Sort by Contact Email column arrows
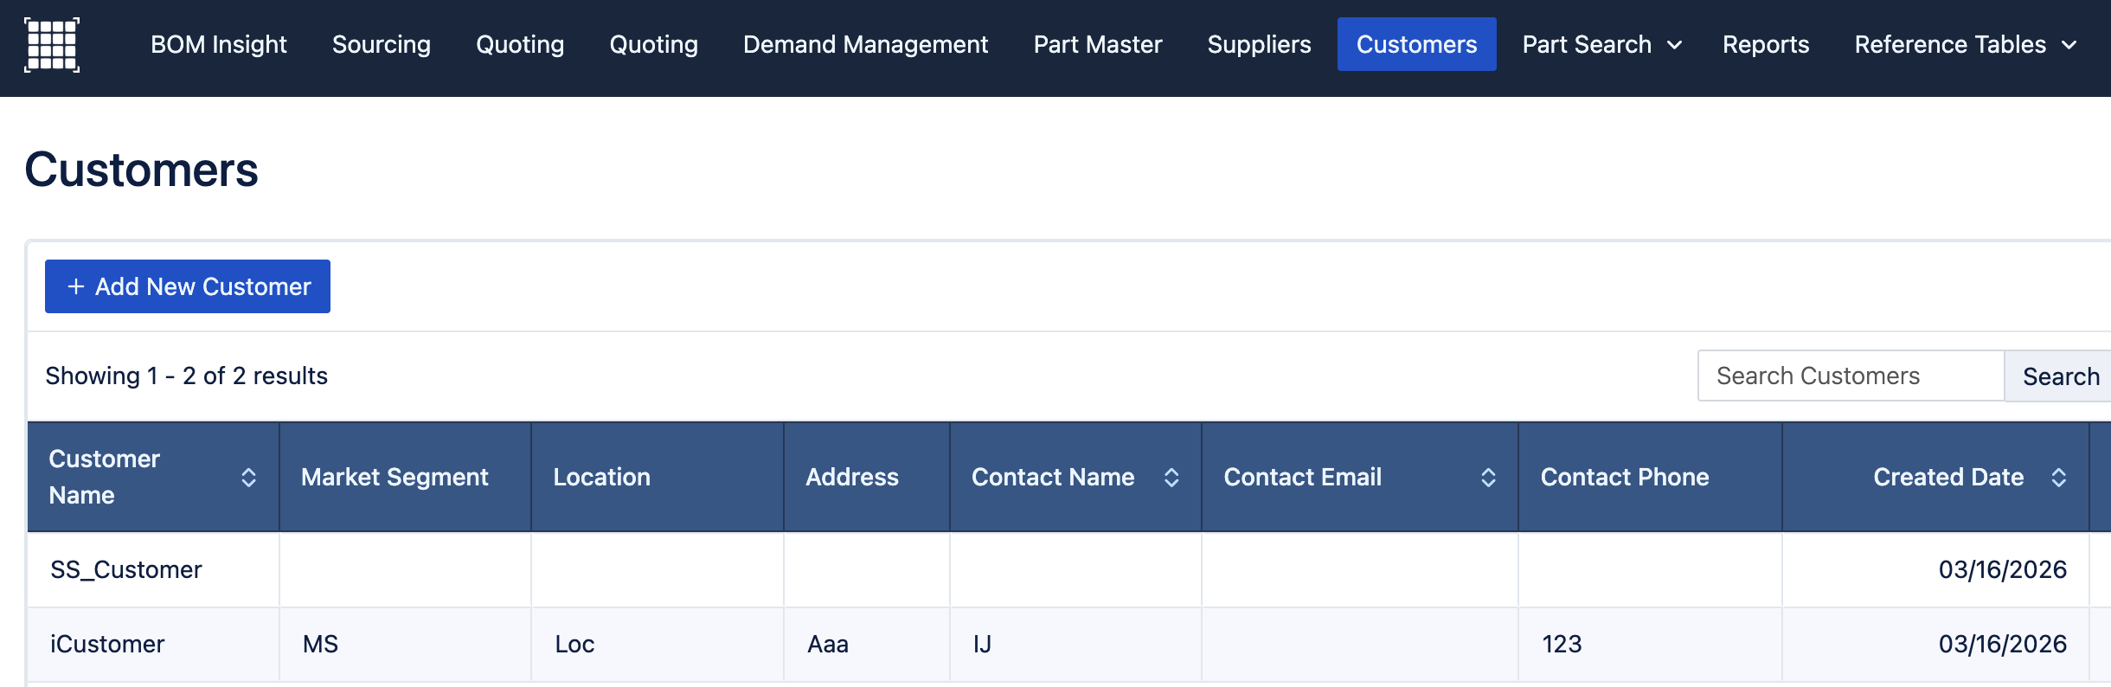The image size is (2111, 687). pyautogui.click(x=1488, y=478)
